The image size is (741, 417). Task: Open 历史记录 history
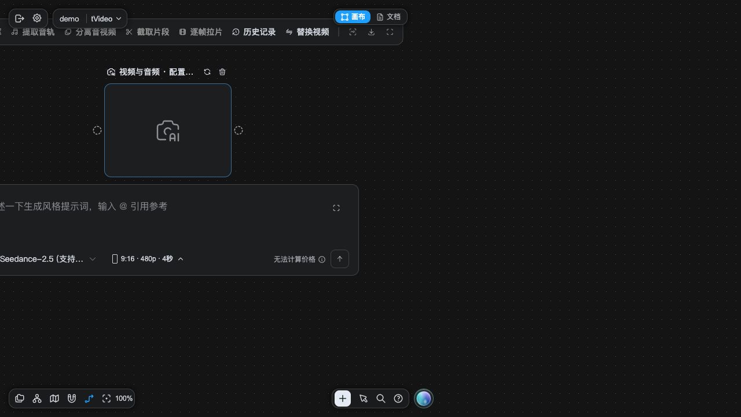point(254,32)
